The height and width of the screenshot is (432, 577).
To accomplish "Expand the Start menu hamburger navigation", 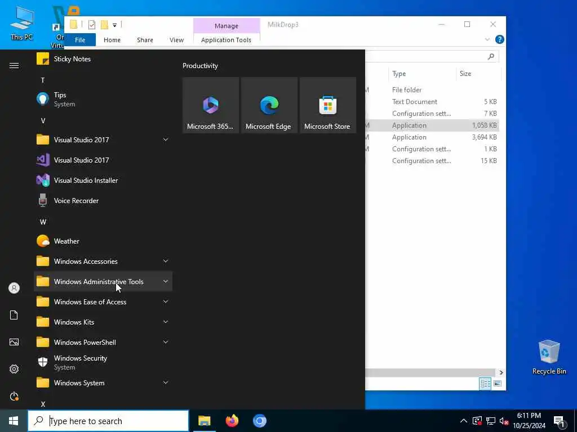I will click(14, 66).
